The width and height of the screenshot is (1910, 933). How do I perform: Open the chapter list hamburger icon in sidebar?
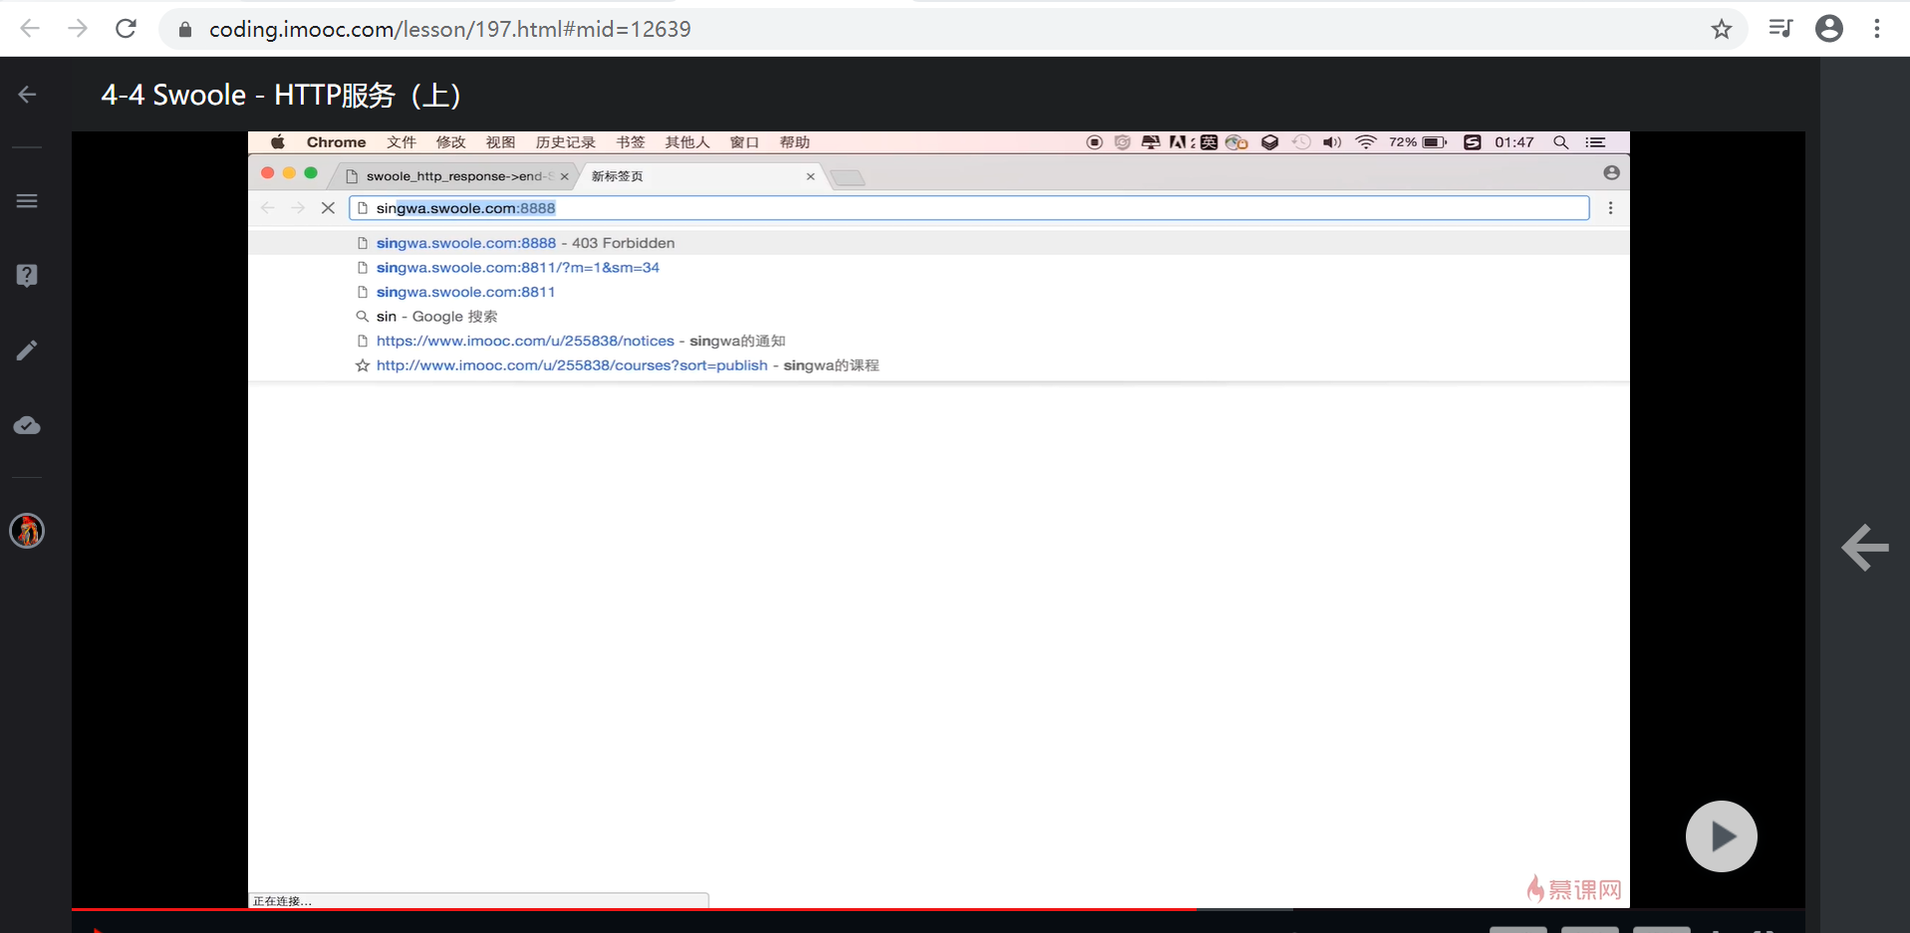click(x=27, y=201)
